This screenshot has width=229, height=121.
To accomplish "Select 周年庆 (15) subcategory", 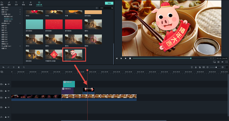I will click(8, 21).
